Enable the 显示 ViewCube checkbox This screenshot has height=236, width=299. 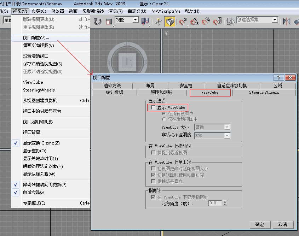click(153, 107)
